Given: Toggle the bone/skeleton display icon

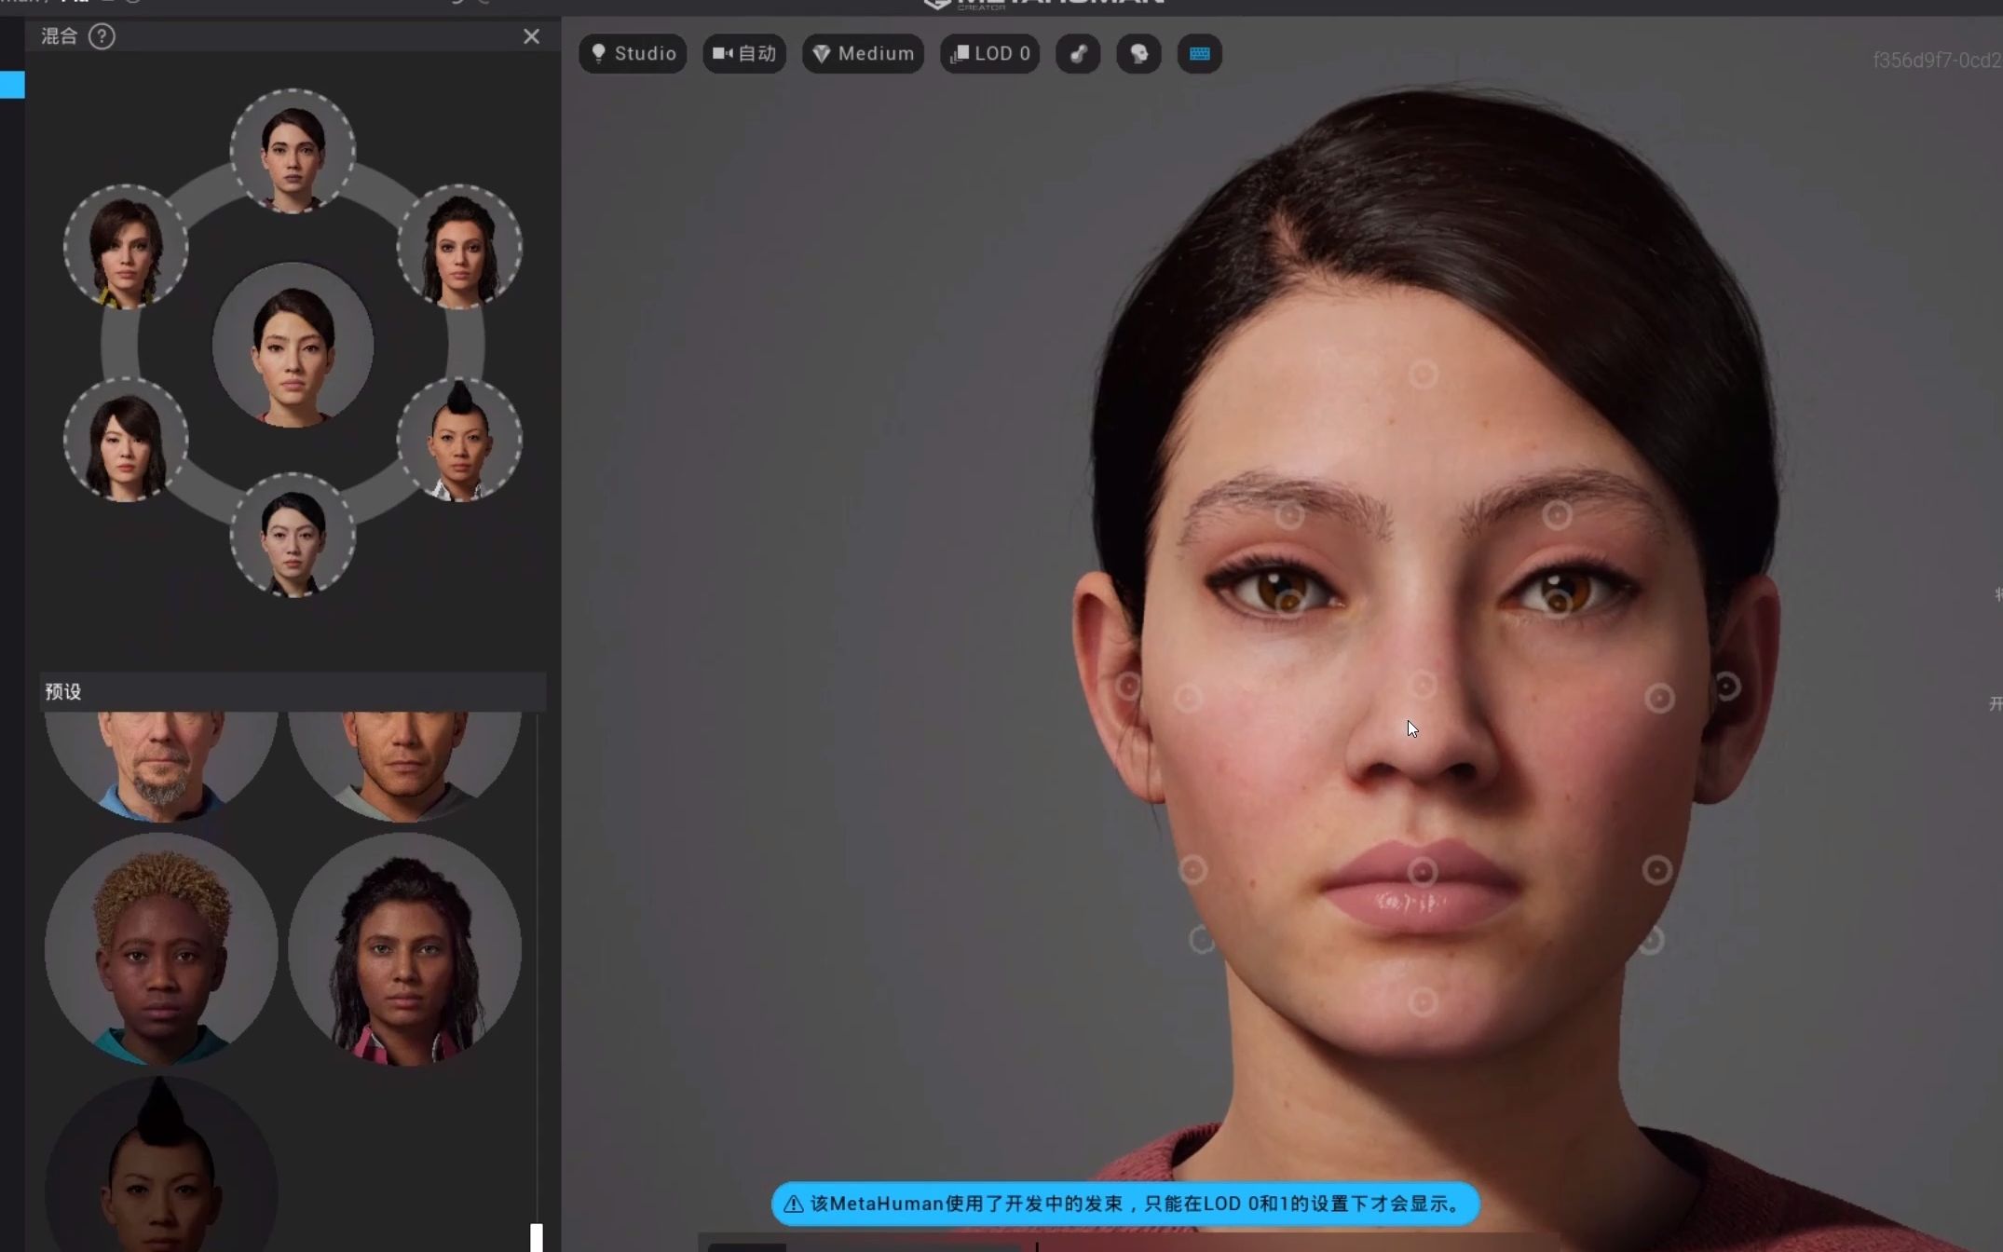Looking at the screenshot, I should pos(1078,54).
